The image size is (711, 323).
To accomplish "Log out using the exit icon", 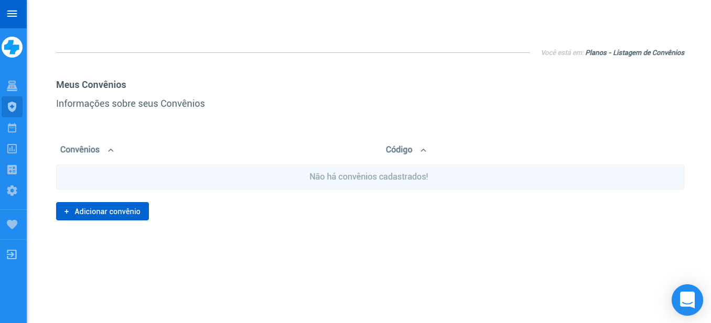I will tap(12, 254).
